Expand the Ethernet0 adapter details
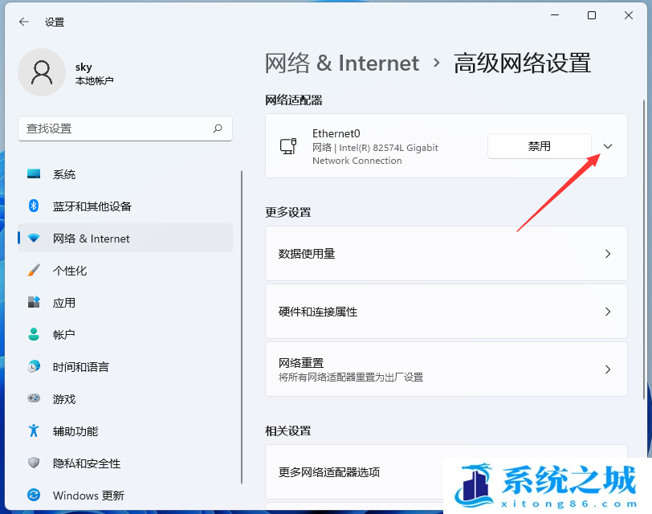 tap(608, 146)
